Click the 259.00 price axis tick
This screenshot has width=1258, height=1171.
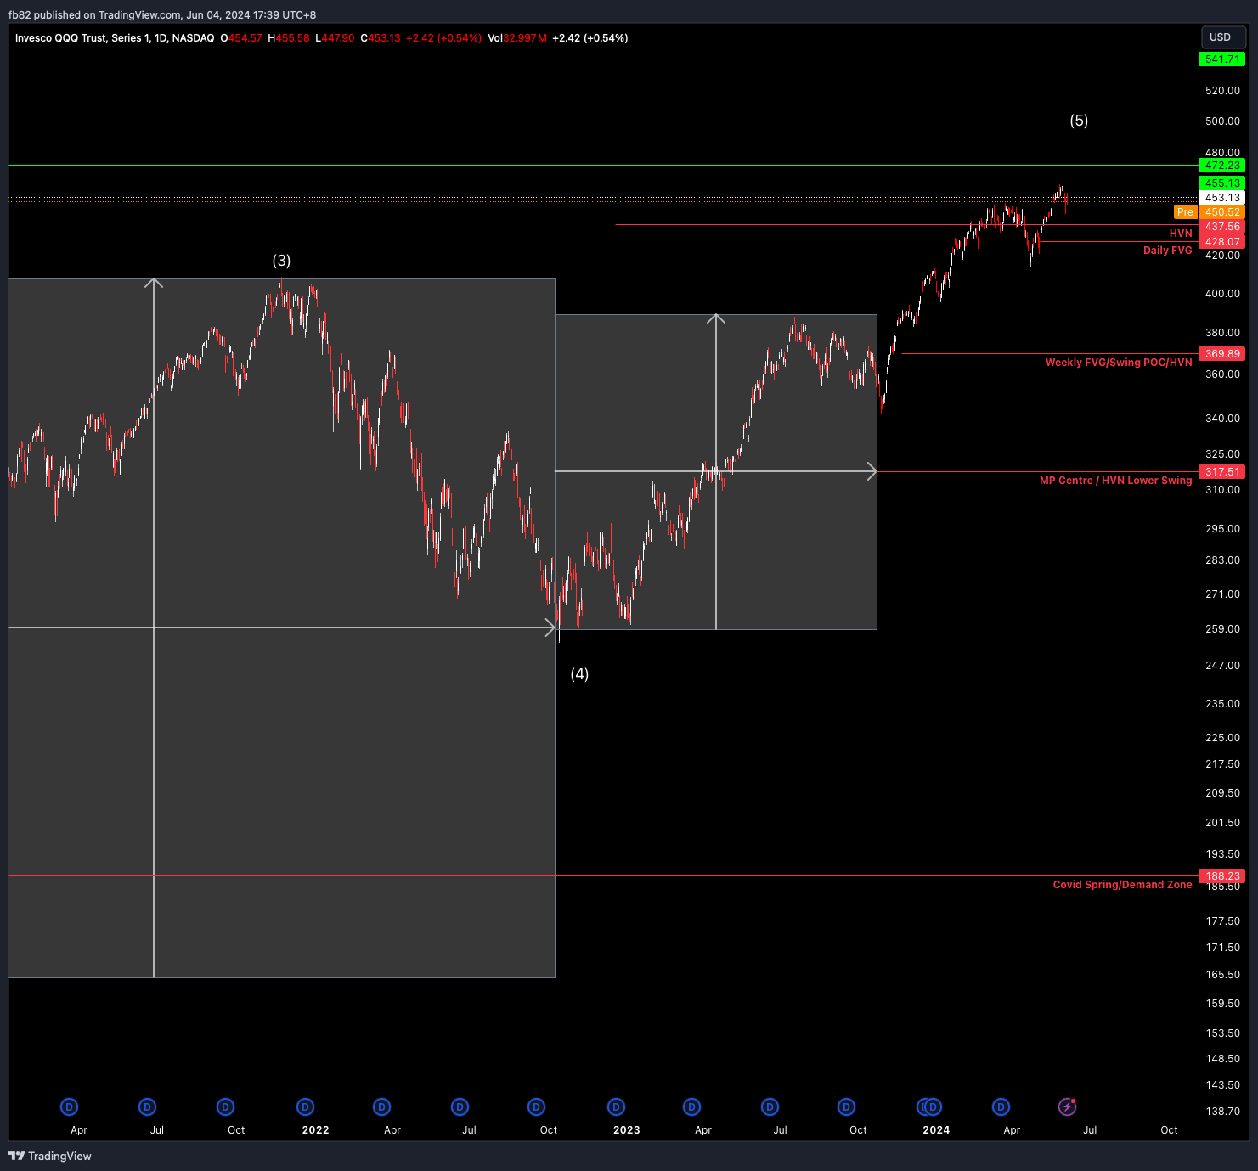pos(1222,629)
